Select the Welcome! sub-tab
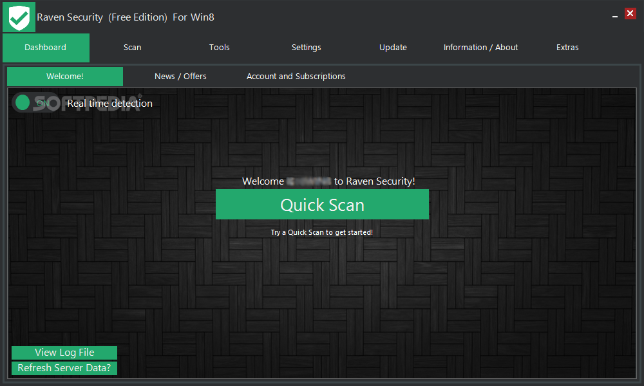The image size is (644, 386). 65,77
